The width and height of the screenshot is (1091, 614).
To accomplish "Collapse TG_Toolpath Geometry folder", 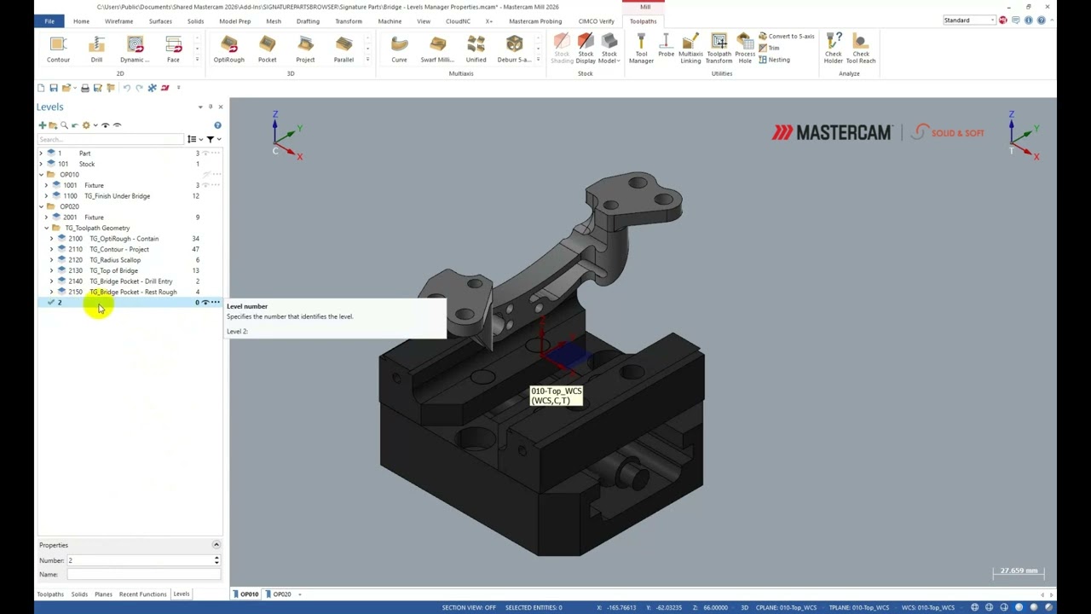I will 46,228.
